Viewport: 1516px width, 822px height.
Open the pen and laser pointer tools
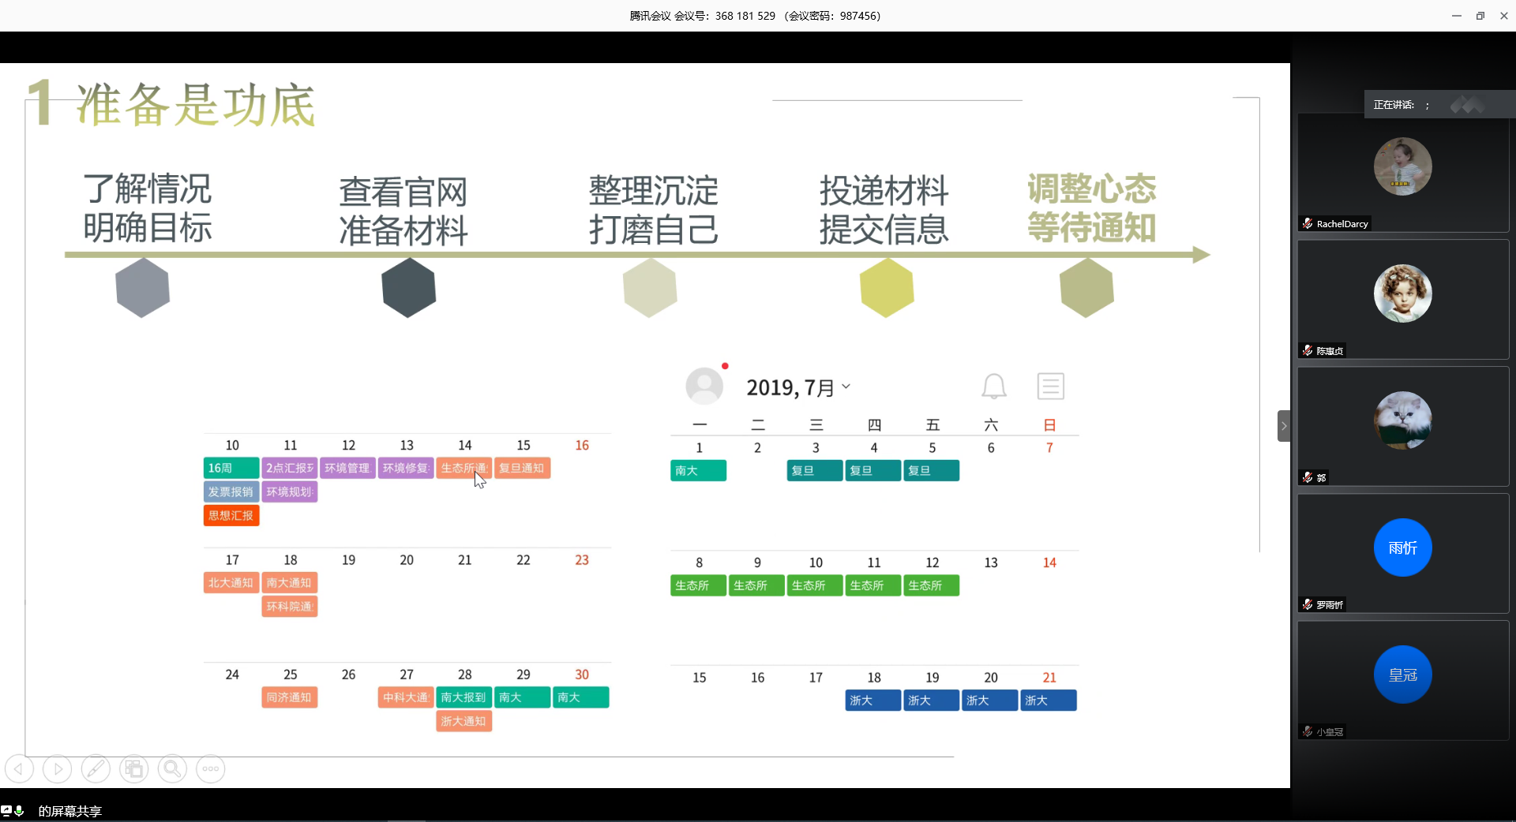(96, 768)
